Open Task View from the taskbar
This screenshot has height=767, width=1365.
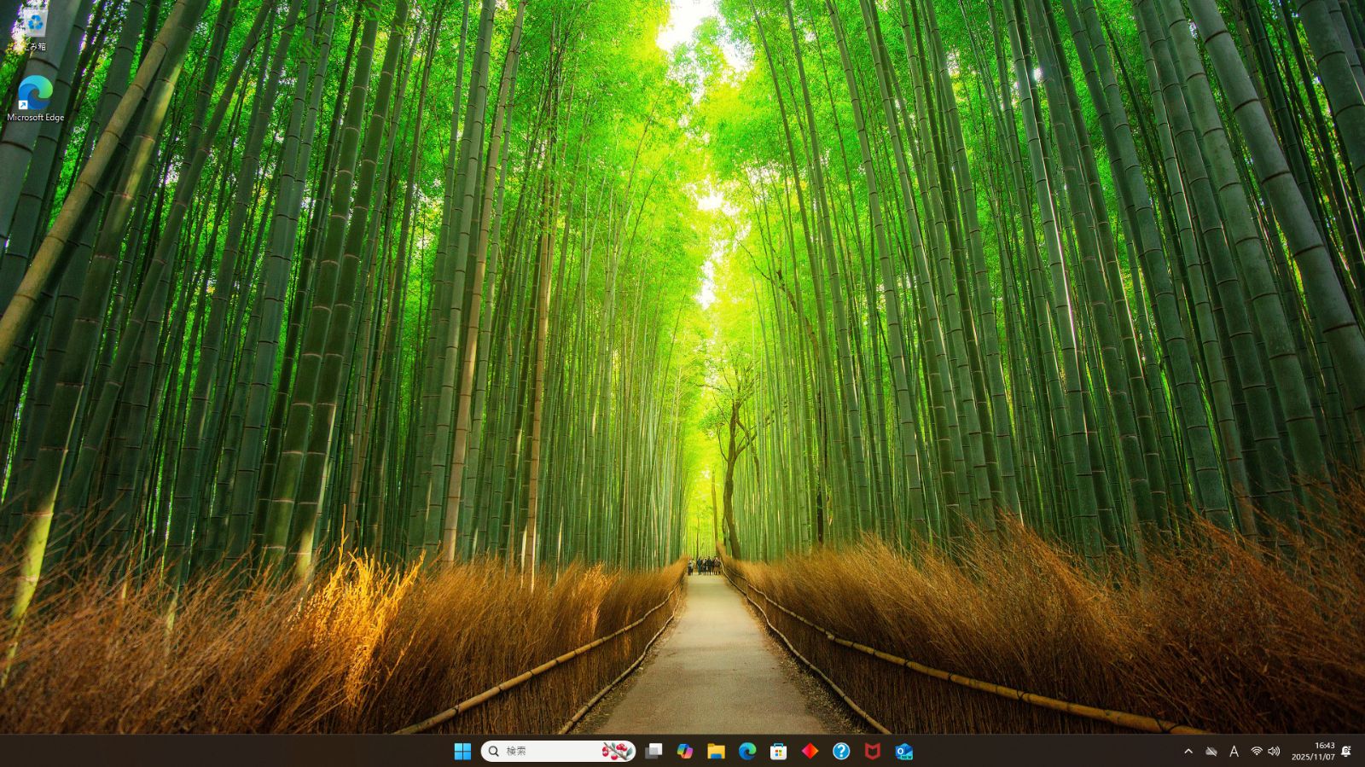pyautogui.click(x=653, y=751)
